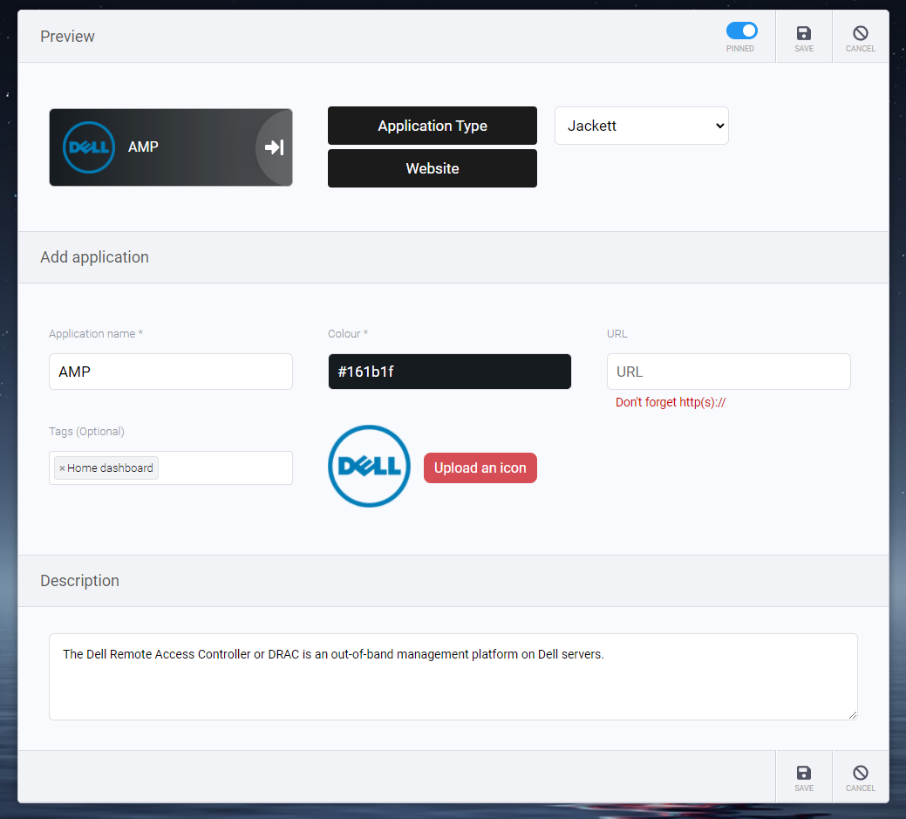The image size is (906, 819).
Task: Click the Application name input containing AMP
Action: click(x=170, y=371)
